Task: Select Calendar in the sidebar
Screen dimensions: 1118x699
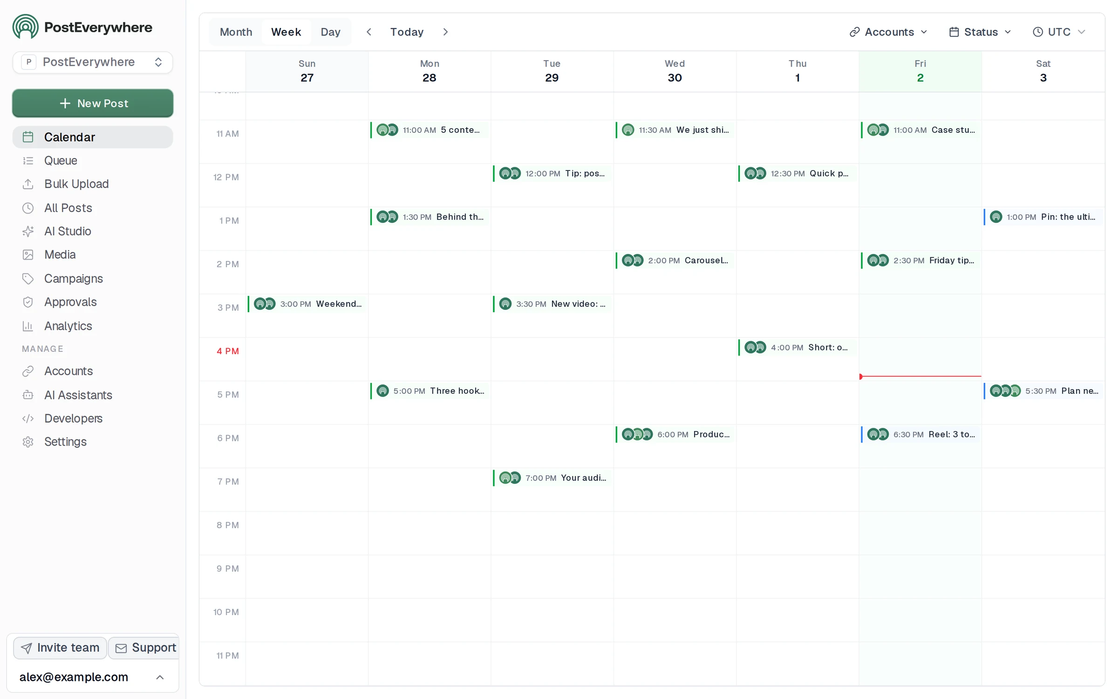Action: pyautogui.click(x=93, y=137)
